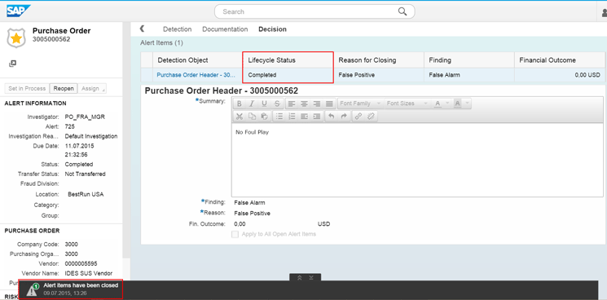This screenshot has height=300, width=607.
Task: Redo last edit in Summary editor
Action: coord(344,117)
